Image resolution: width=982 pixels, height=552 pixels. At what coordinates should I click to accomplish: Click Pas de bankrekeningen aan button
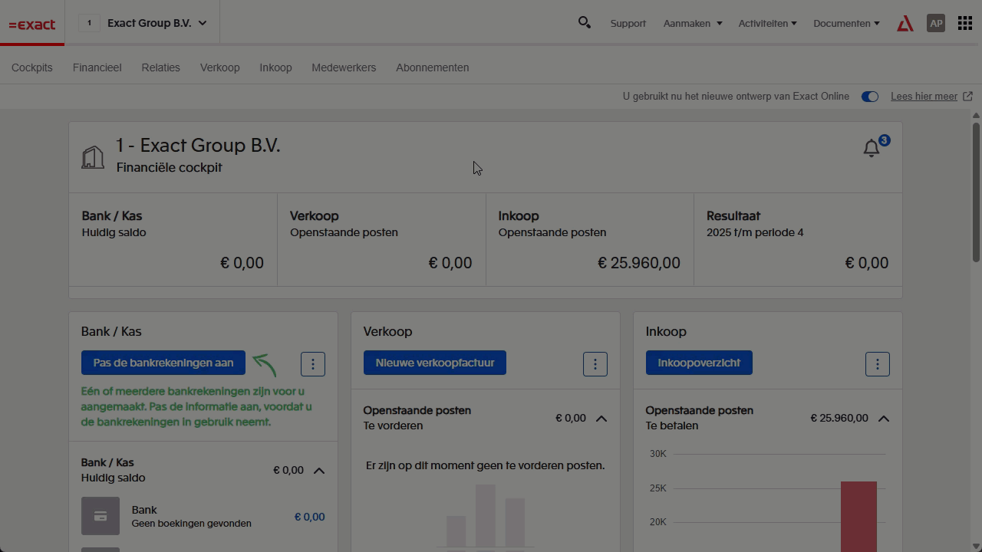(163, 363)
